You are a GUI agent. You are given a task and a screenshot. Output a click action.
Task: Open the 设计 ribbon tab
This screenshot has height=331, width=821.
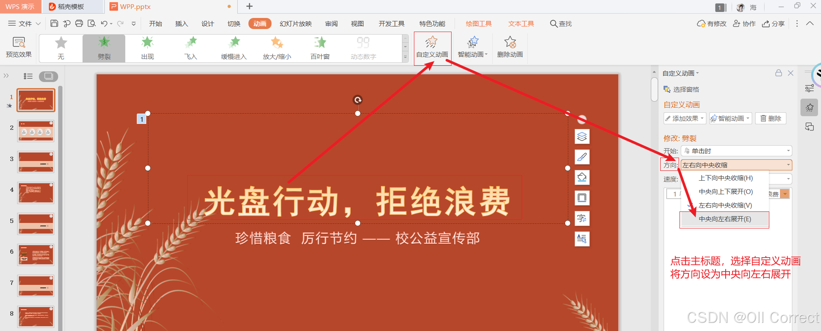click(x=208, y=23)
